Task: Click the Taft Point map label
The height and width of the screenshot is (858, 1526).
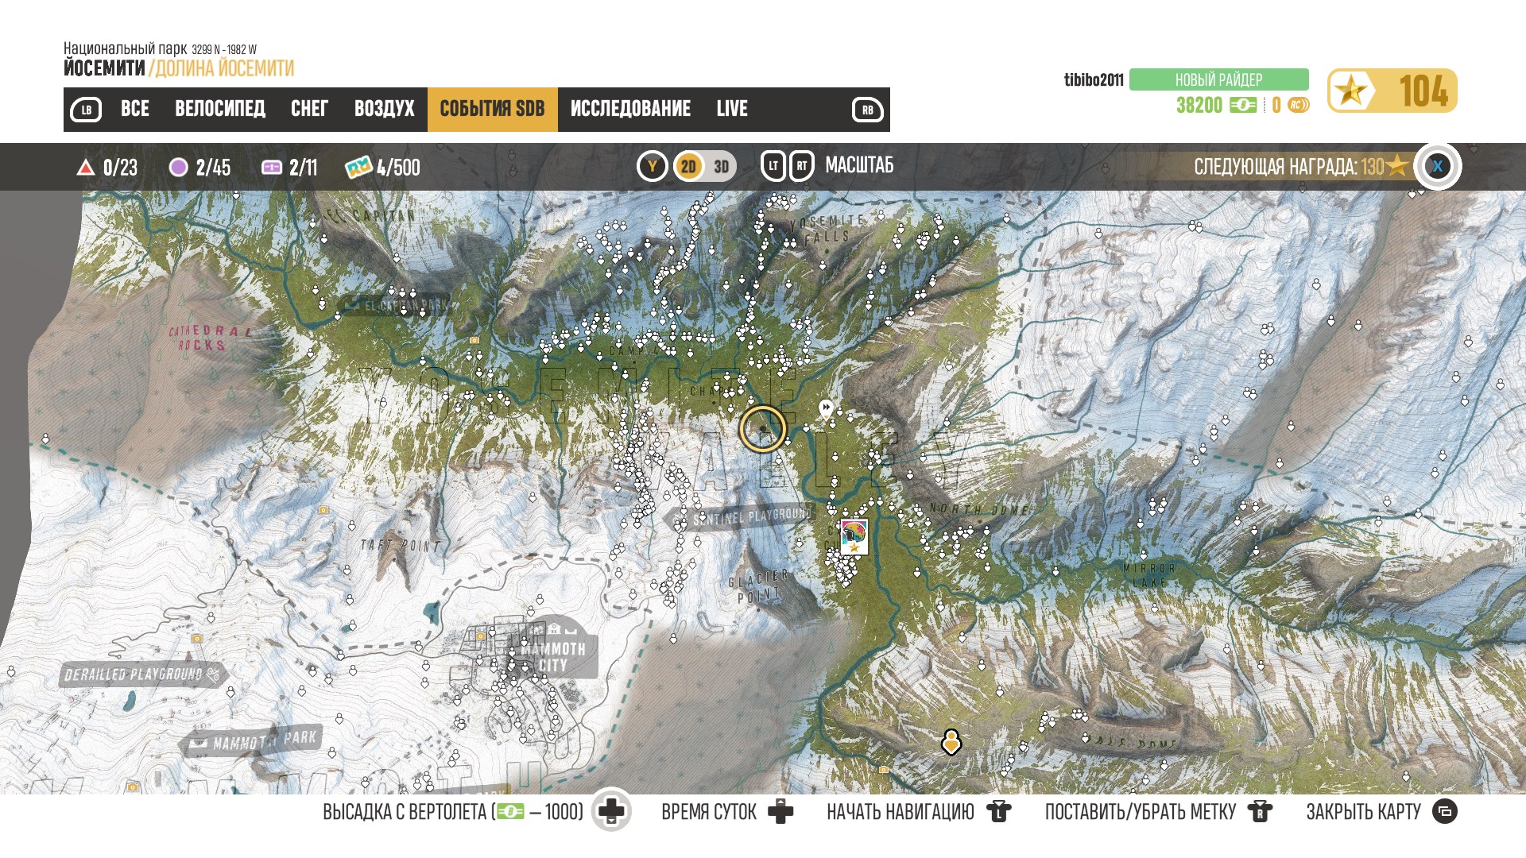Action: [x=400, y=545]
